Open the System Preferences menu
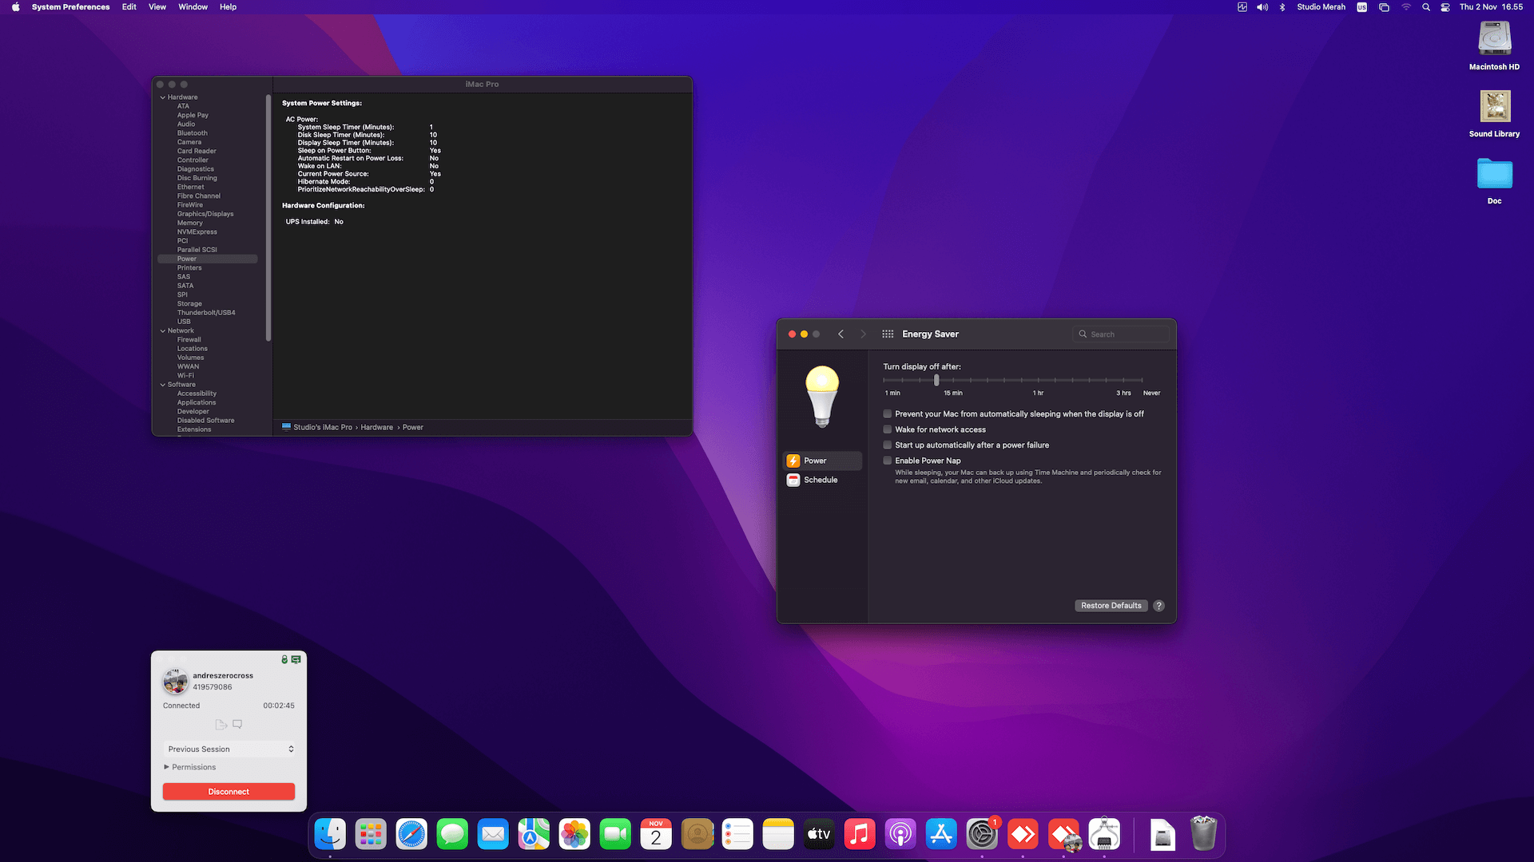Image resolution: width=1534 pixels, height=862 pixels. point(70,7)
